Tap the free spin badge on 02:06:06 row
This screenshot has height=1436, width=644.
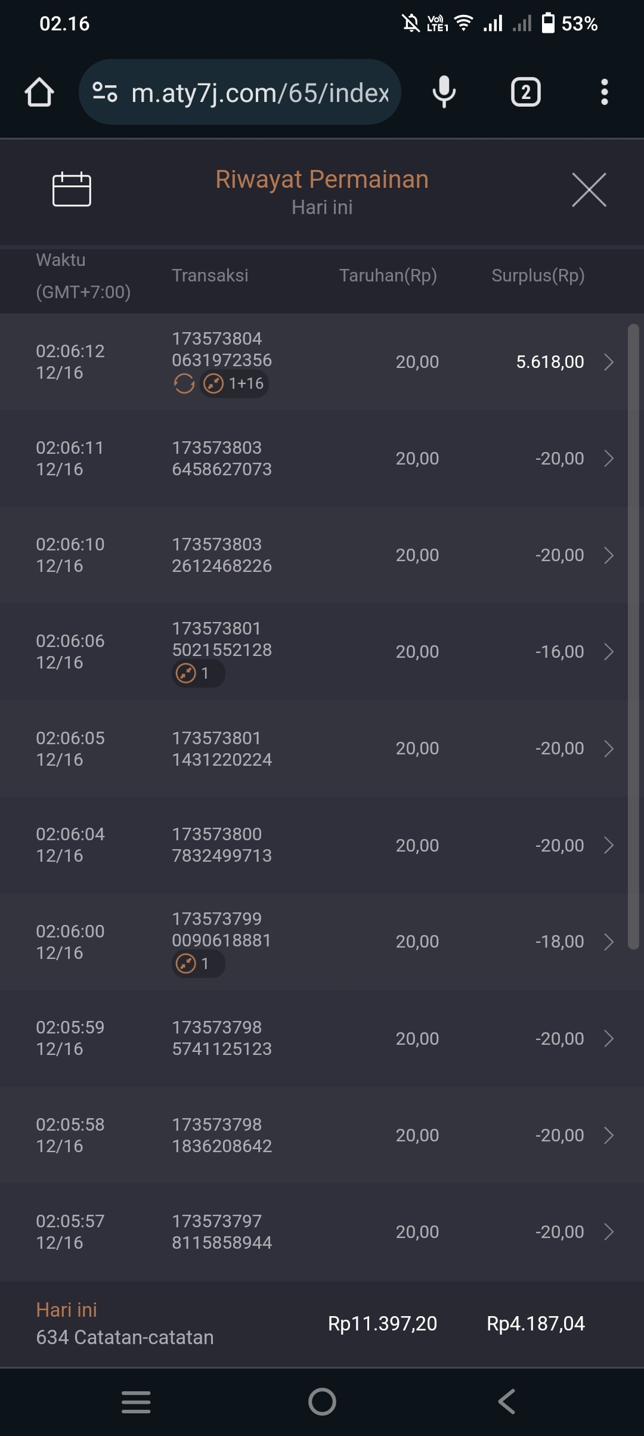(x=198, y=674)
